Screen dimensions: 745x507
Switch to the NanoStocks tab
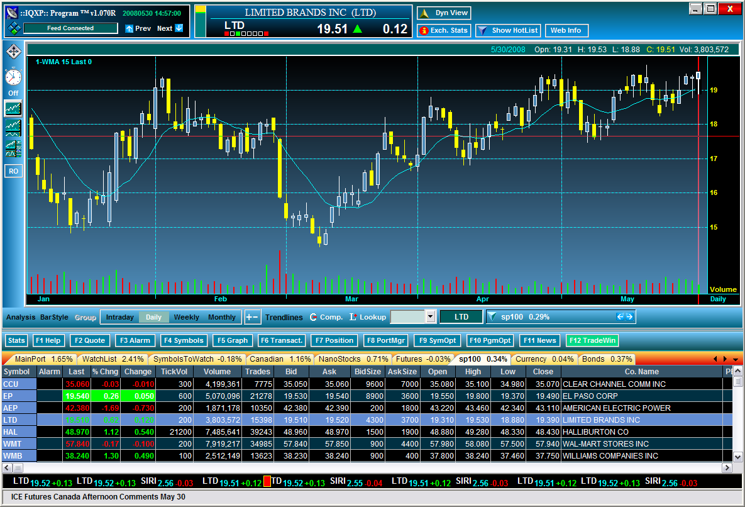[353, 359]
